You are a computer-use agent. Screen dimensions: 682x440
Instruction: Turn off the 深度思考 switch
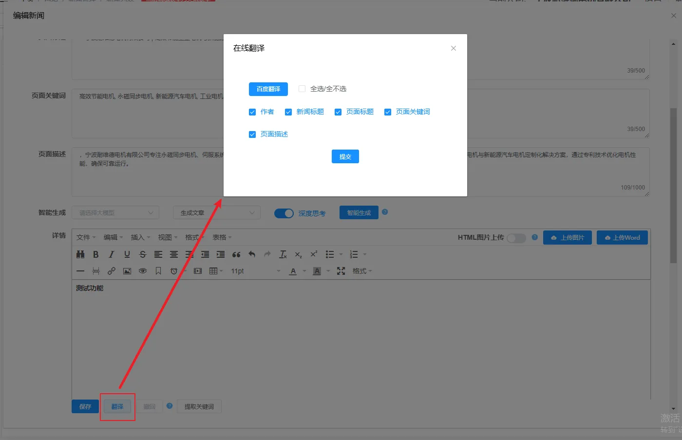tap(284, 213)
